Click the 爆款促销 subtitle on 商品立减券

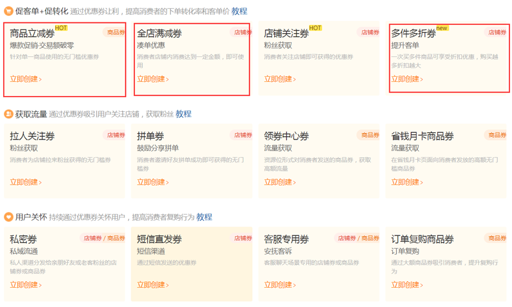coord(42,45)
